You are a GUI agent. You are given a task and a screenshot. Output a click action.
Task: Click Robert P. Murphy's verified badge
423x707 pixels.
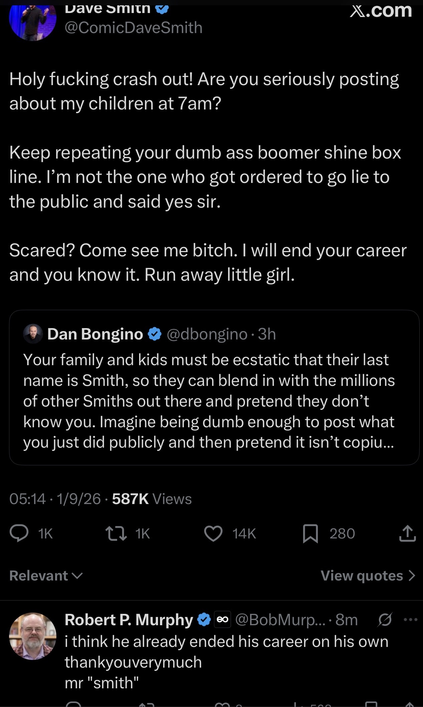tap(204, 620)
